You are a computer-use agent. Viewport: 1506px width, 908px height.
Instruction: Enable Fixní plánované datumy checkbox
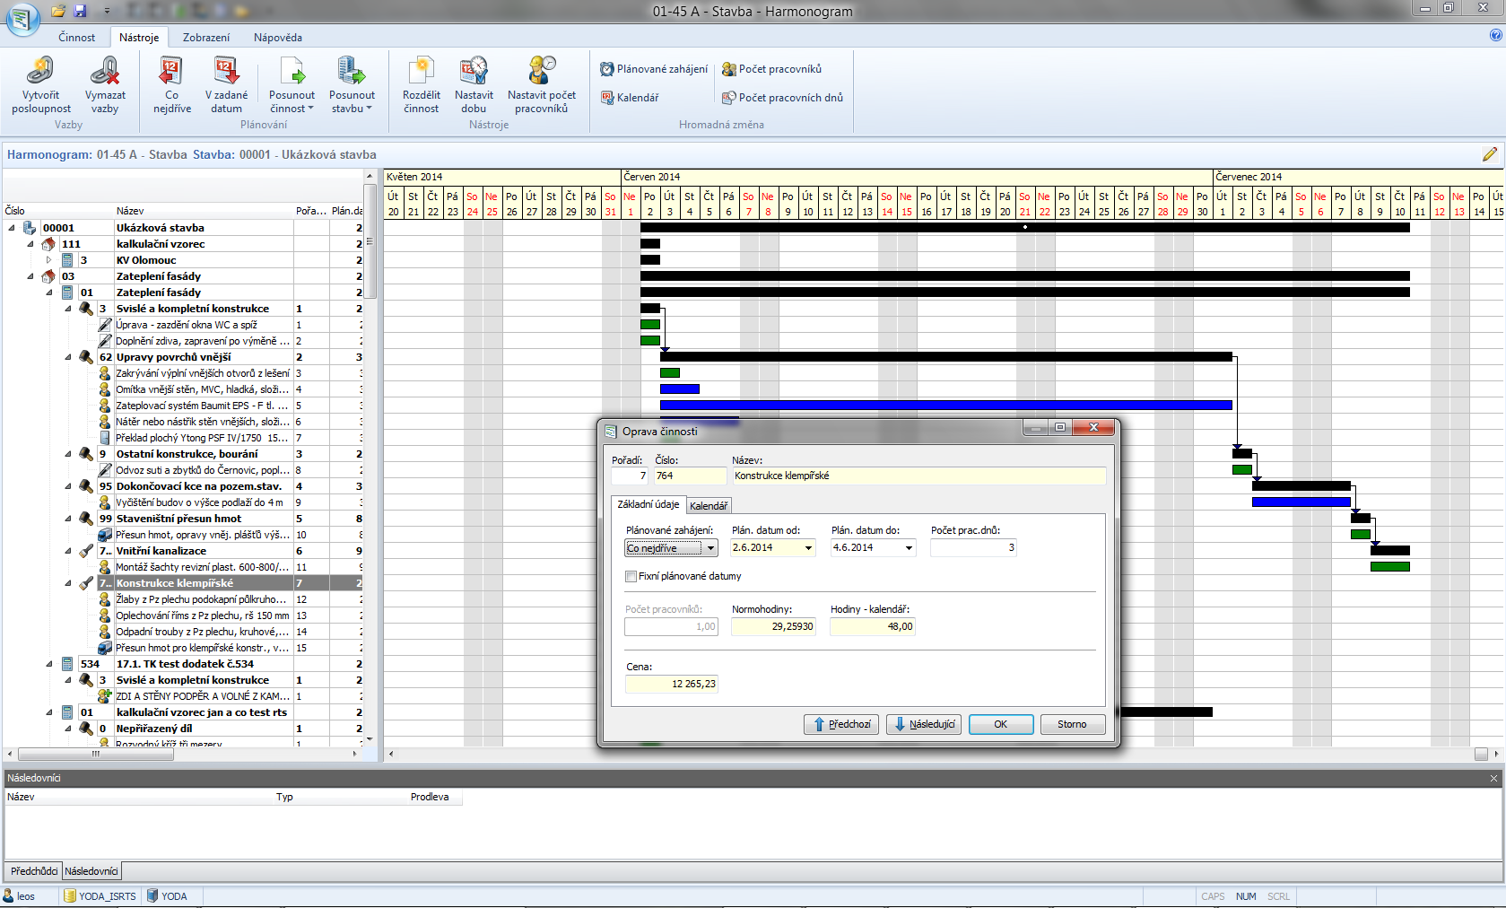coord(631,576)
